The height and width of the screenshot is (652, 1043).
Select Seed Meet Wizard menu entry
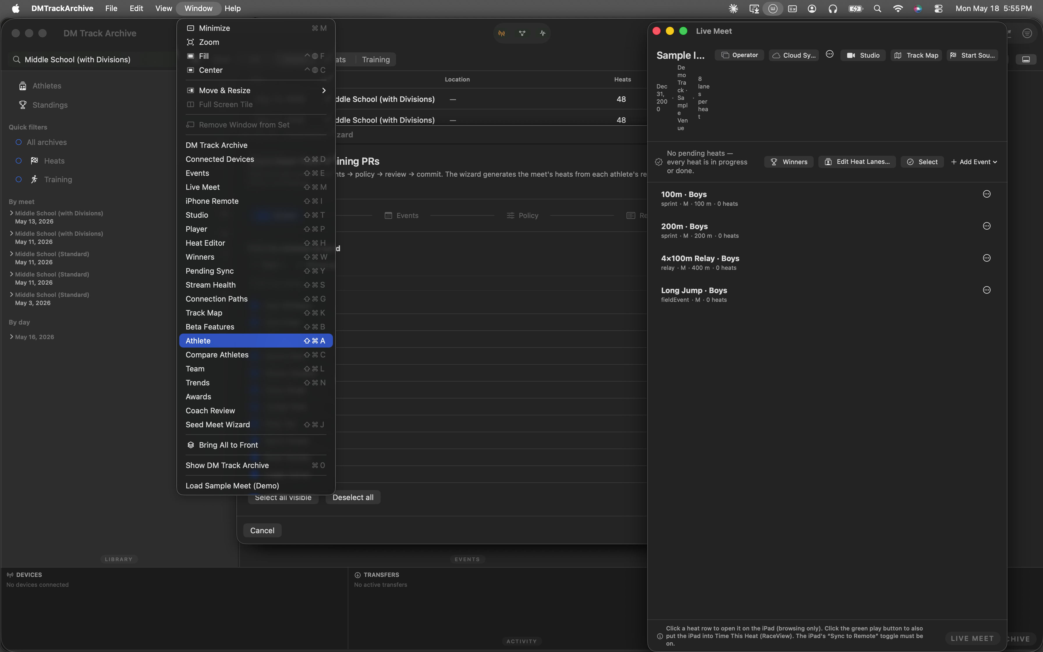coord(256,425)
